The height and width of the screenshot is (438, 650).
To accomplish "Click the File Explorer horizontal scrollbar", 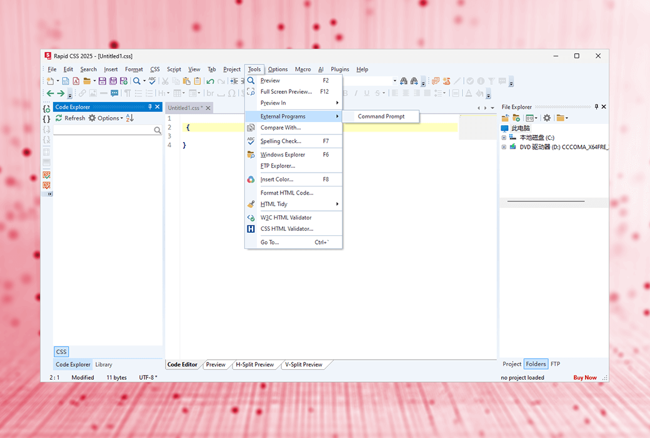I will pyautogui.click(x=546, y=201).
